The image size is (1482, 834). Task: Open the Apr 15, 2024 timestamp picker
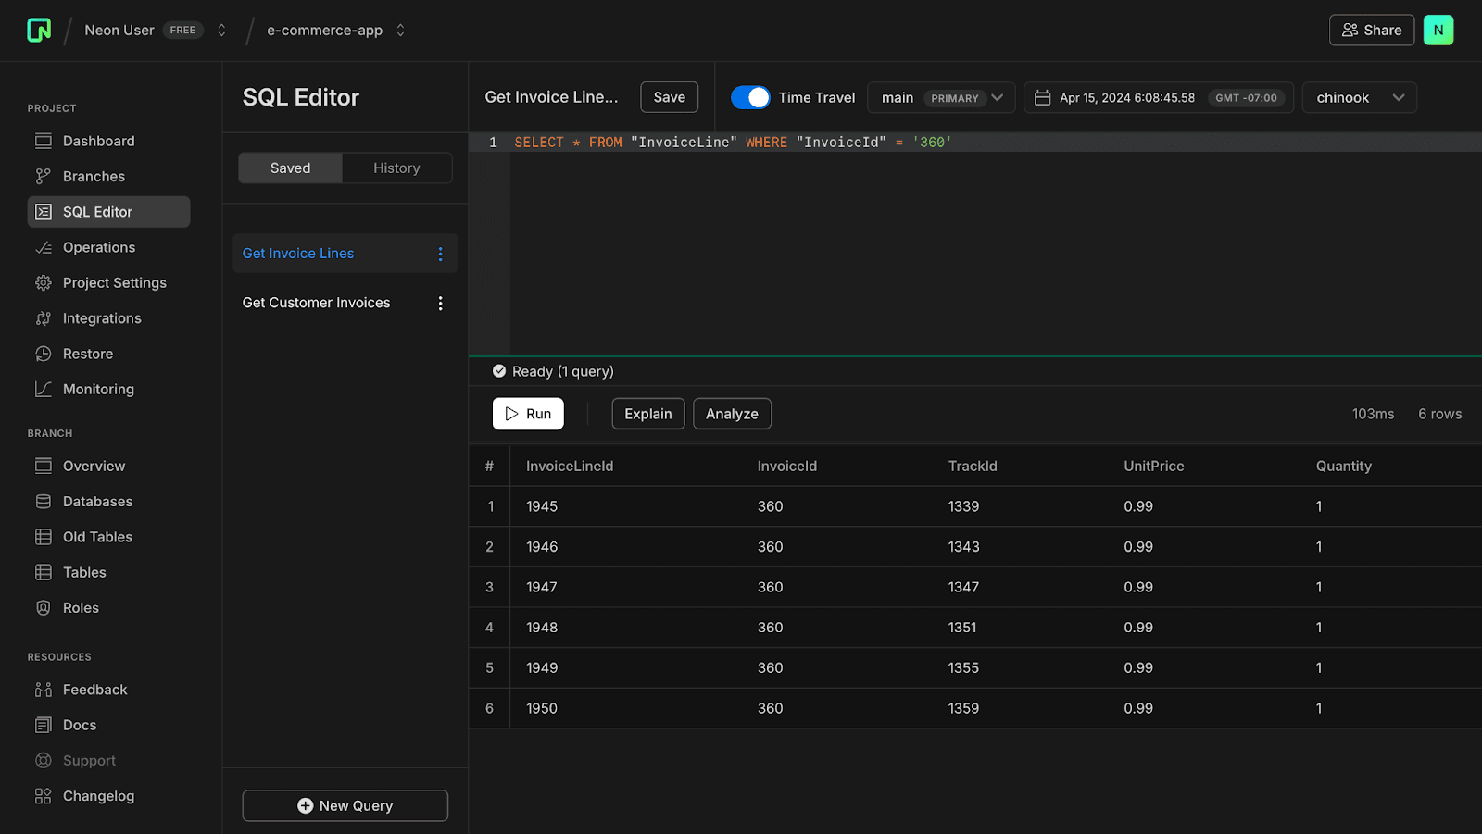pyautogui.click(x=1159, y=97)
